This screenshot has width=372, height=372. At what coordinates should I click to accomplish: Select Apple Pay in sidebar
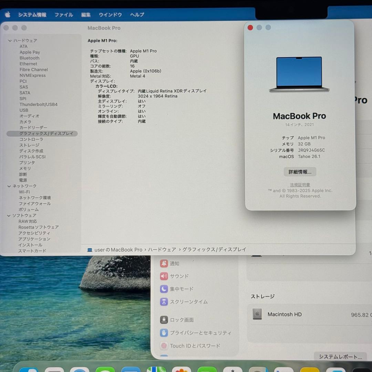pos(30,52)
